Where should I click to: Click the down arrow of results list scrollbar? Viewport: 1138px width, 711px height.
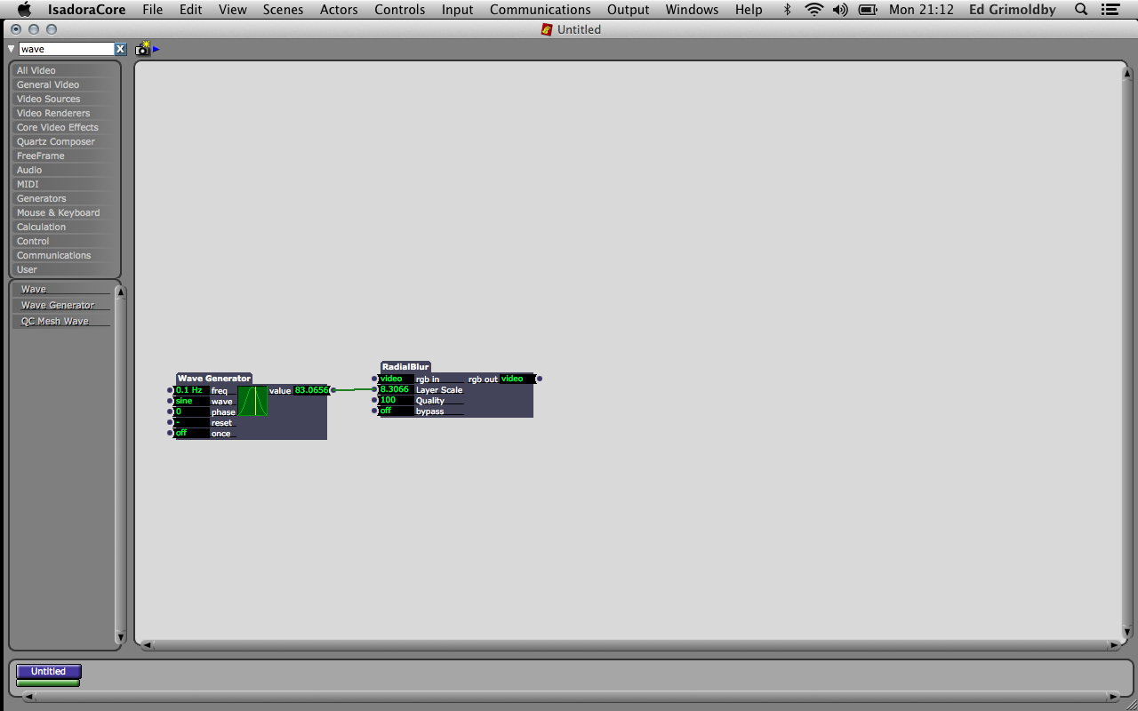[120, 637]
